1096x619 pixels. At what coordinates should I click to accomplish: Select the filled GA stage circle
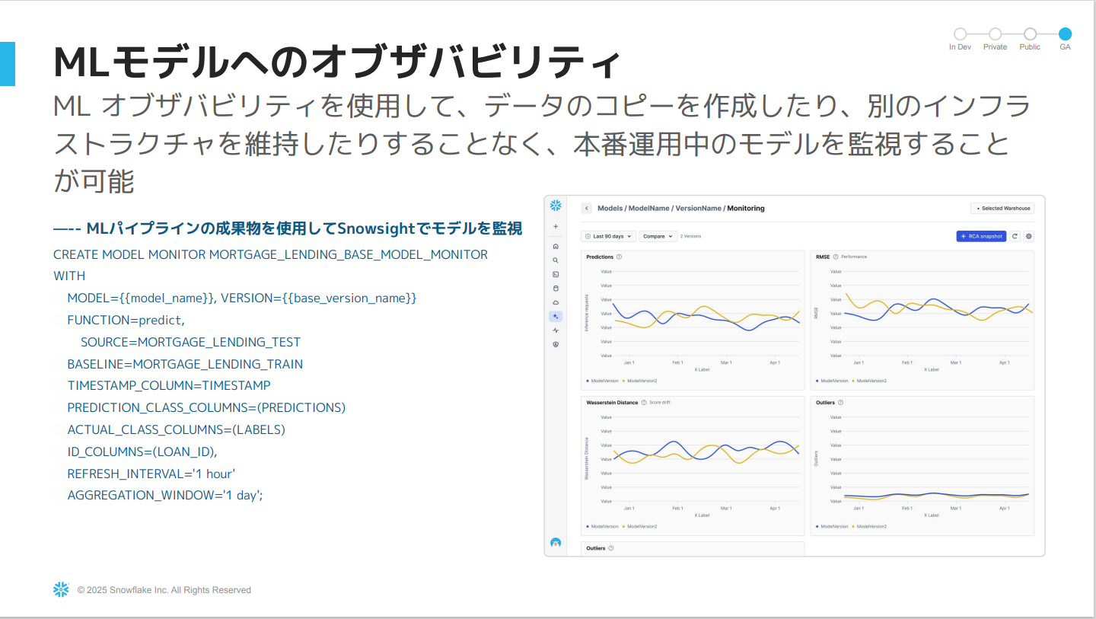pyautogui.click(x=1065, y=34)
